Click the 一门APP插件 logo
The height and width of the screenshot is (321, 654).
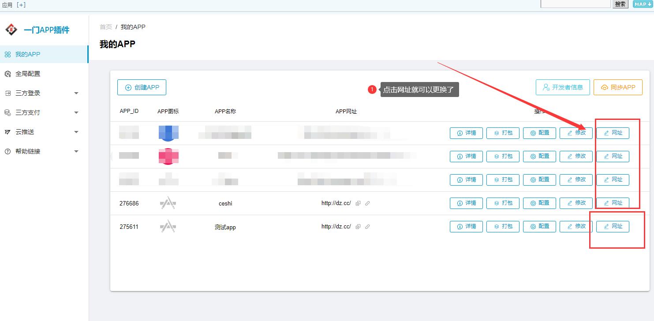tap(11, 30)
